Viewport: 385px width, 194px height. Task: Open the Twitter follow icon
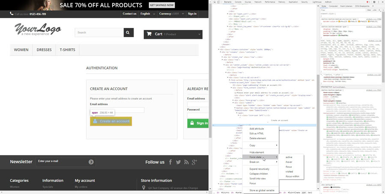[179, 162]
